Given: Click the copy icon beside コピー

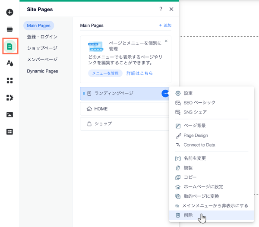Looking at the screenshot, I should [x=178, y=177].
